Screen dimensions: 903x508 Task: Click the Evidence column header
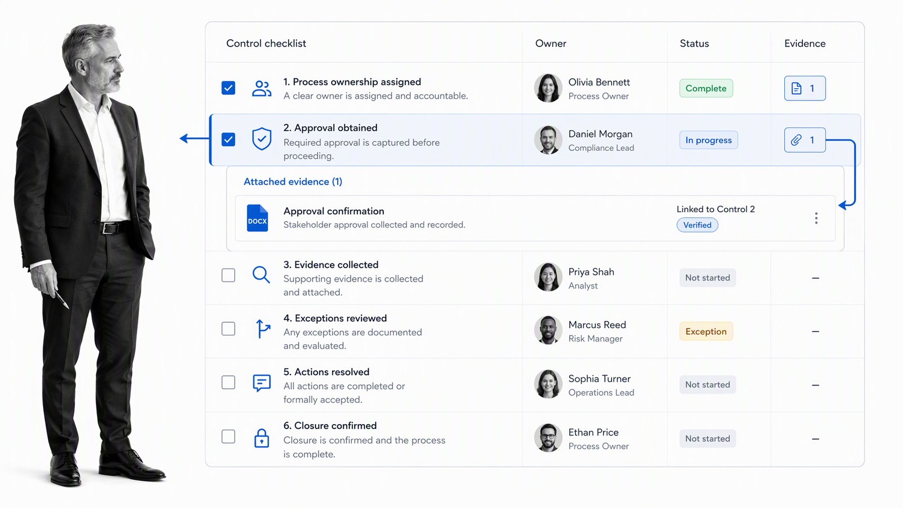pyautogui.click(x=805, y=44)
